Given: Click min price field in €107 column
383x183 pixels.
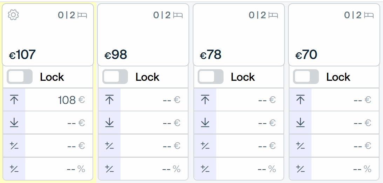Looking at the screenshot, I should [59, 123].
